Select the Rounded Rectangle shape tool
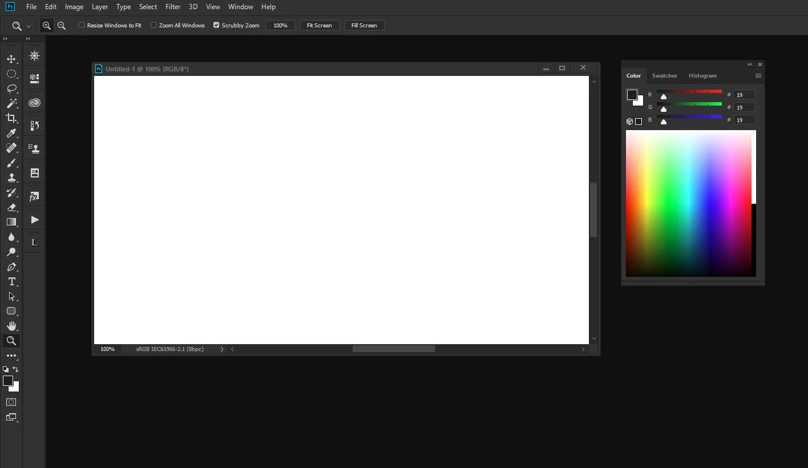 [11, 311]
